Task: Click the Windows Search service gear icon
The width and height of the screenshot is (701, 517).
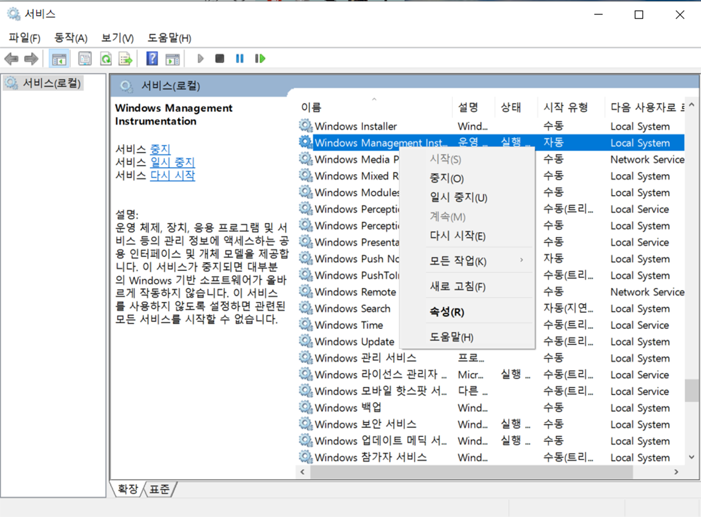Action: coord(305,308)
